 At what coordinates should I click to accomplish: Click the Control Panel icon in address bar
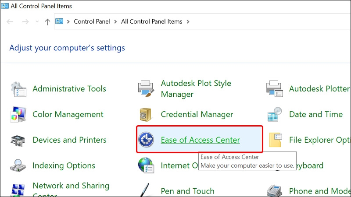tap(59, 21)
